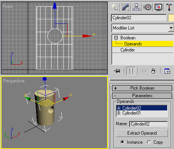Click the blue Z axis handle in Perspective
This screenshot has height=149, width=174.
(x=45, y=79)
